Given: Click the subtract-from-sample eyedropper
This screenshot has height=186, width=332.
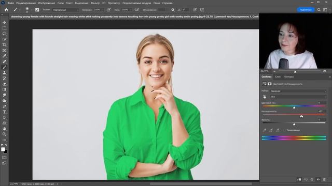Looking at the screenshot, I should [x=278, y=130].
